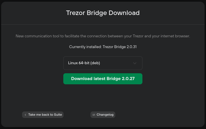Image resolution: width=206 pixels, height=129 pixels.
Task: Click the left chevron icon beside Take me back
Action: (25, 115)
